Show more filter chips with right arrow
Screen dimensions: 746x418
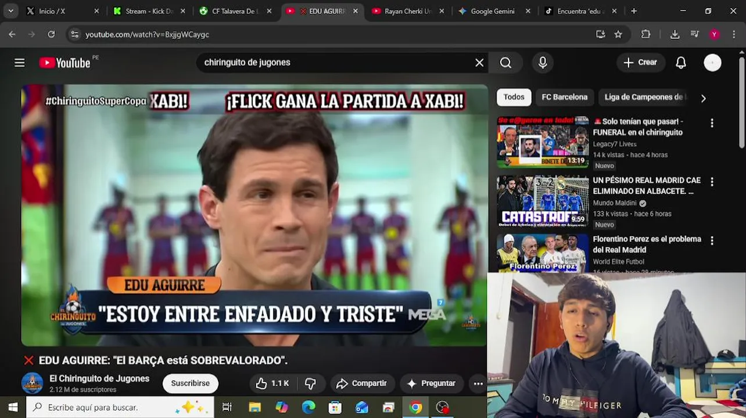pyautogui.click(x=703, y=98)
